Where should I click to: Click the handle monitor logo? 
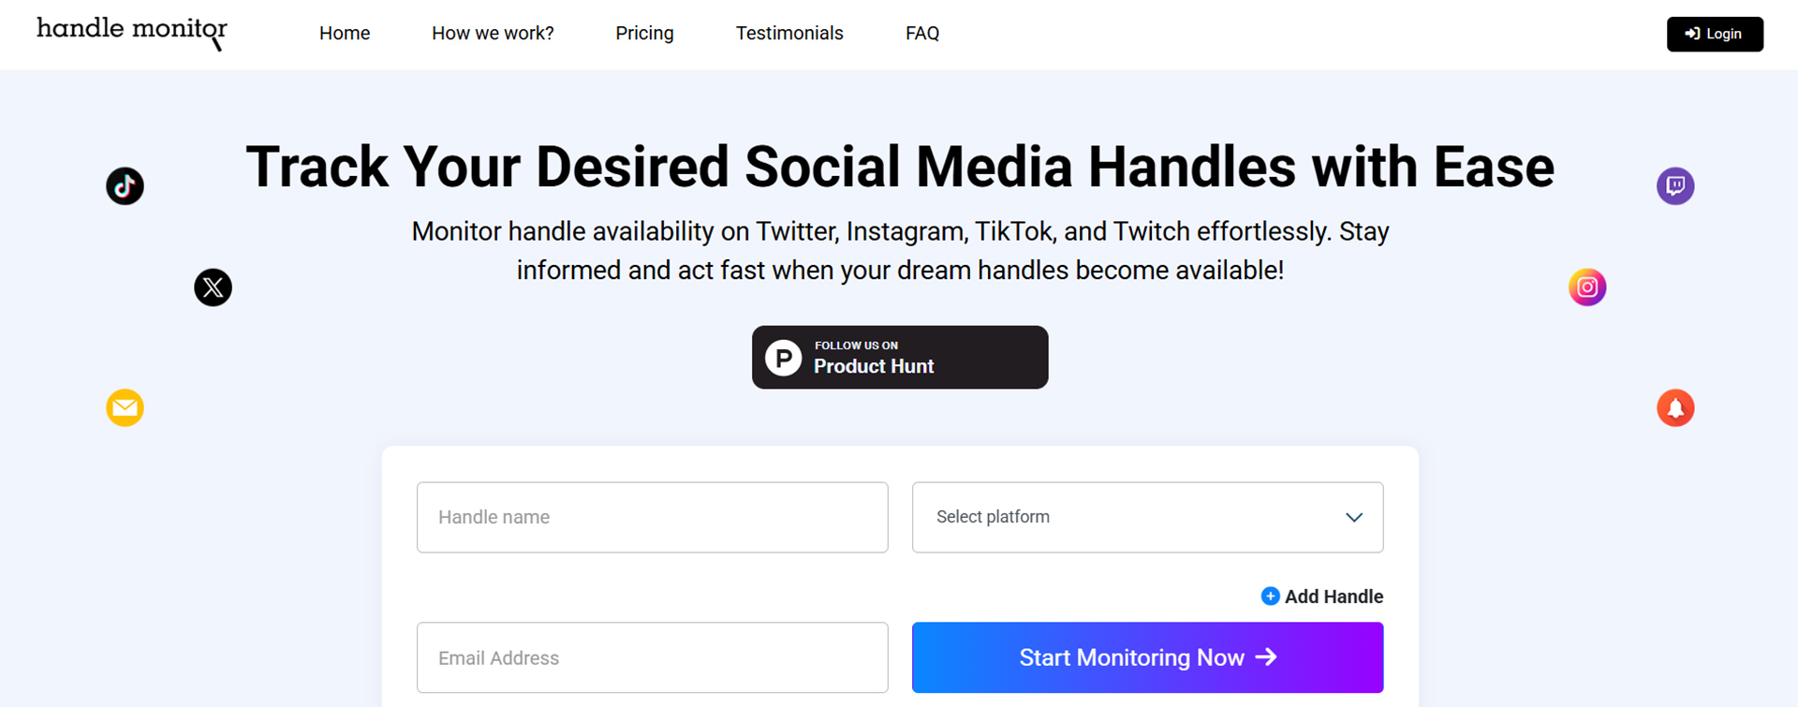pyautogui.click(x=132, y=33)
